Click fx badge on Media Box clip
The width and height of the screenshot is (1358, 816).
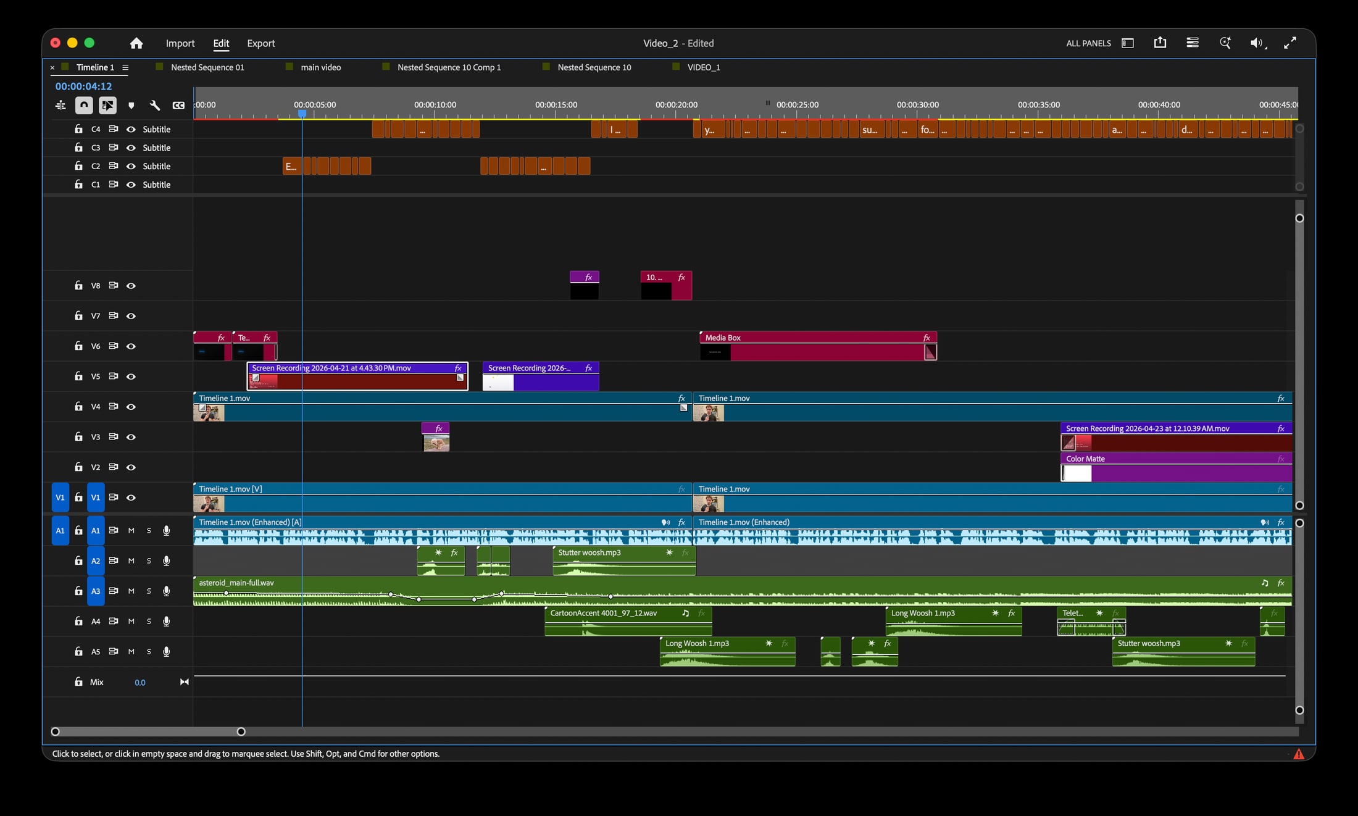(927, 338)
